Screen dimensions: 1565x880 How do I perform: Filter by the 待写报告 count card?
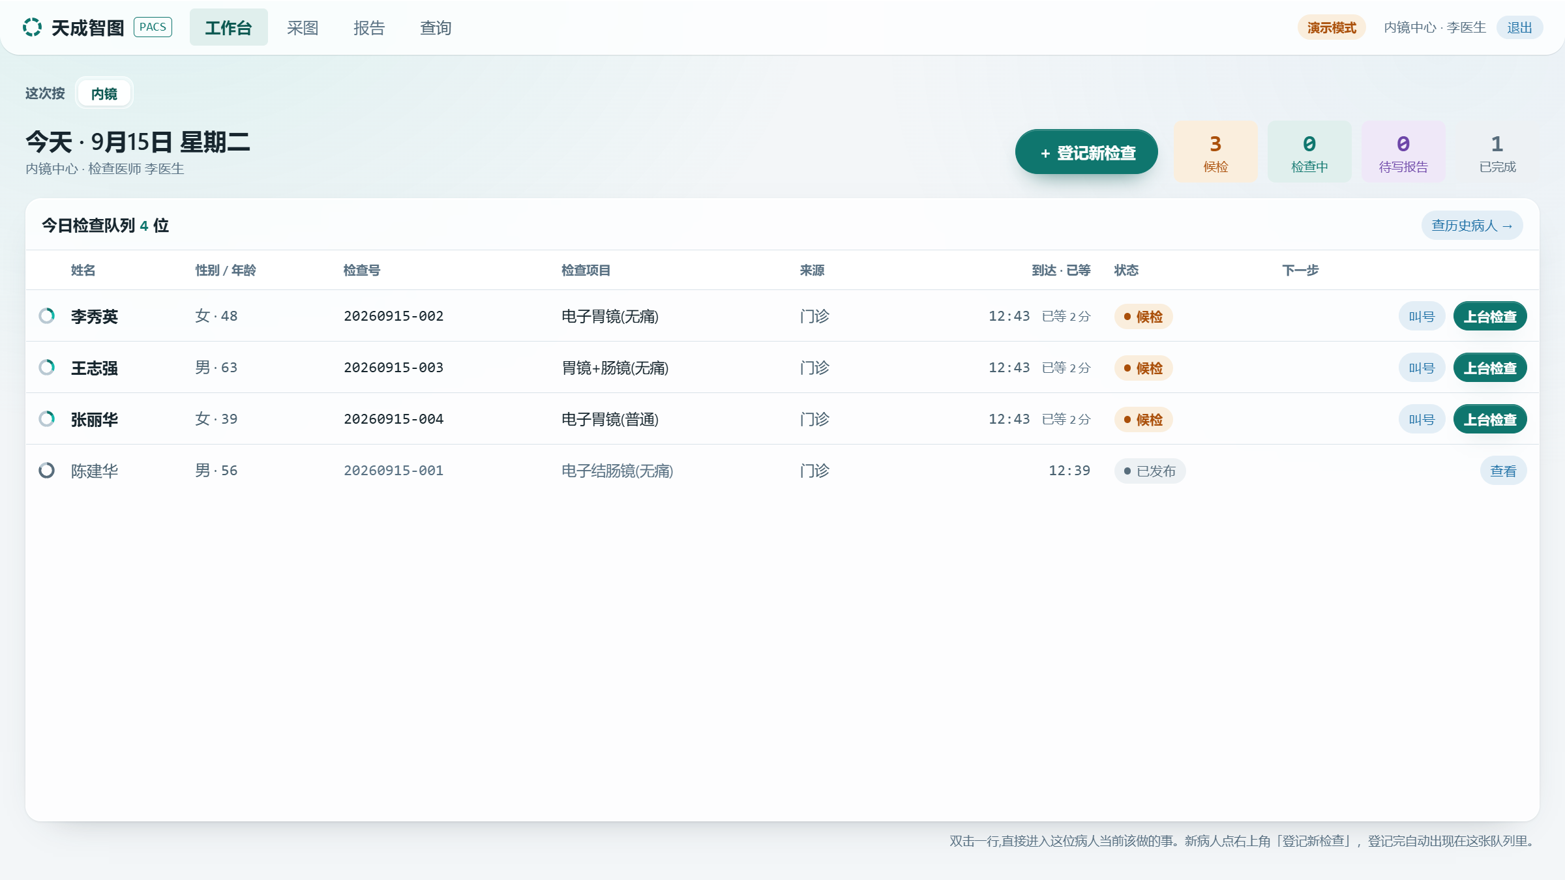coord(1403,152)
